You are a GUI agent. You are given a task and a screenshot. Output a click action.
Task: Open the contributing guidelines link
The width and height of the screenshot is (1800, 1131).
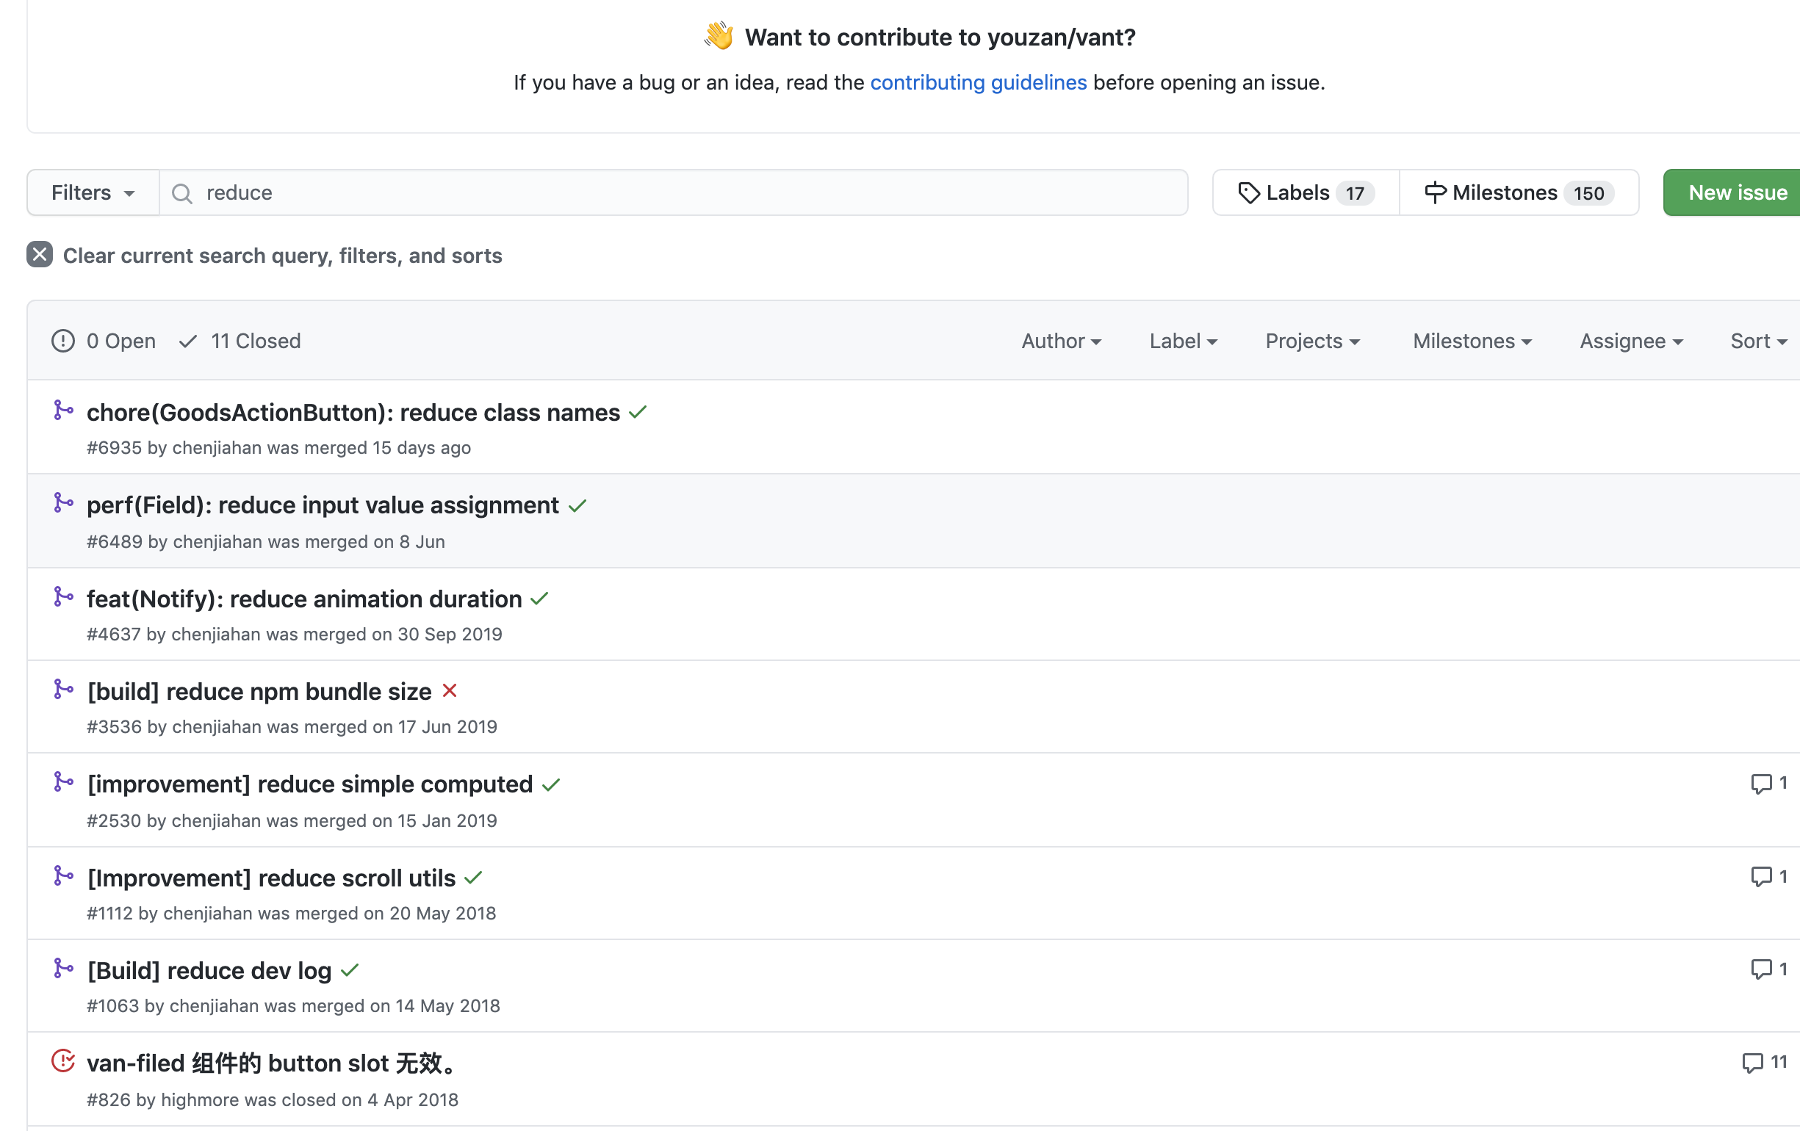pos(978,82)
